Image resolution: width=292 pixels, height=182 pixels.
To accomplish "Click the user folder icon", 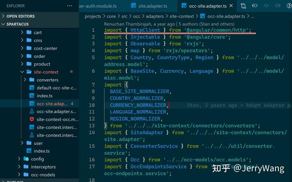I will [29, 143].
